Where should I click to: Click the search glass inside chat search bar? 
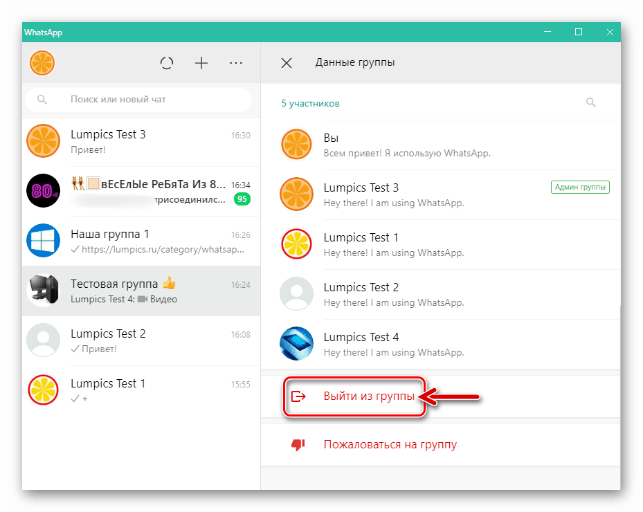[42, 99]
